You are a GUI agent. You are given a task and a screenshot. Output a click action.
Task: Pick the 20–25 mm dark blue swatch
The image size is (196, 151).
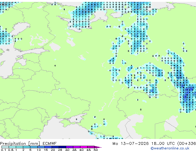pos(55,147)
